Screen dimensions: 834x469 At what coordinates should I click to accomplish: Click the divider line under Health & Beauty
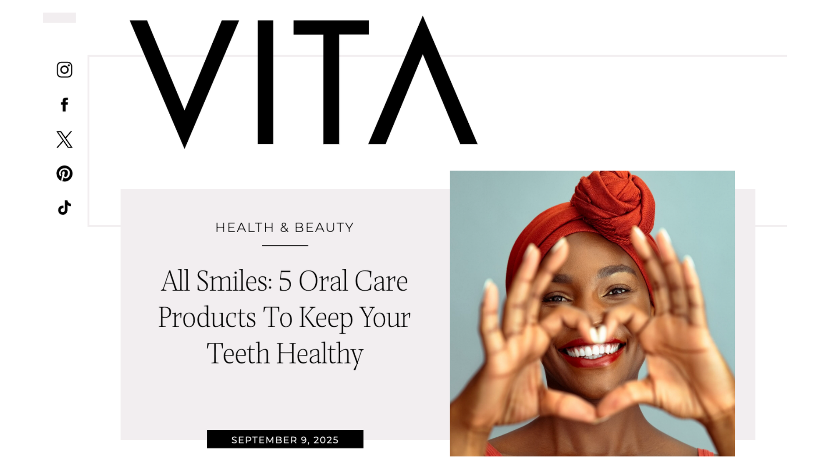[x=285, y=246]
